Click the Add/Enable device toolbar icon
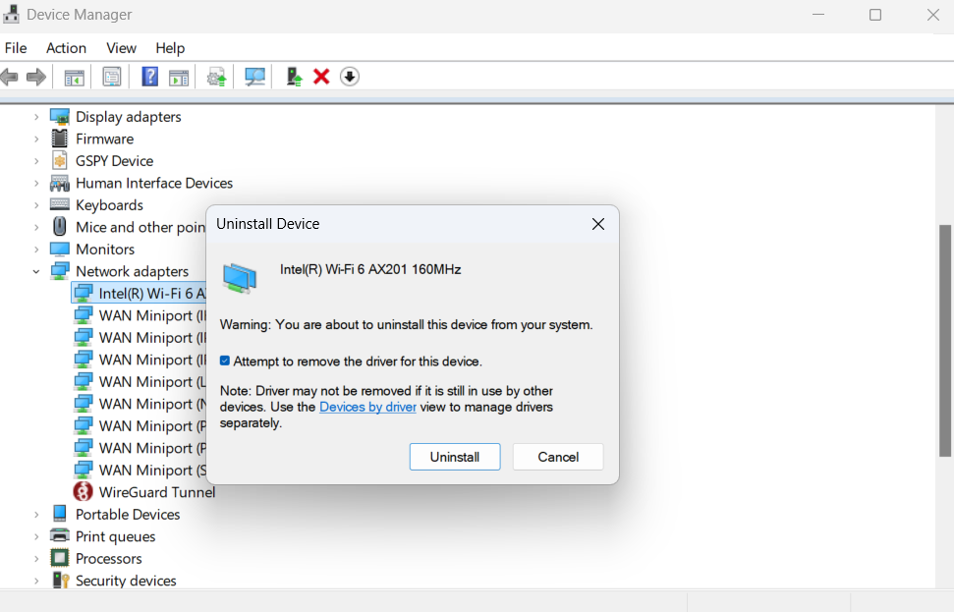 point(294,77)
